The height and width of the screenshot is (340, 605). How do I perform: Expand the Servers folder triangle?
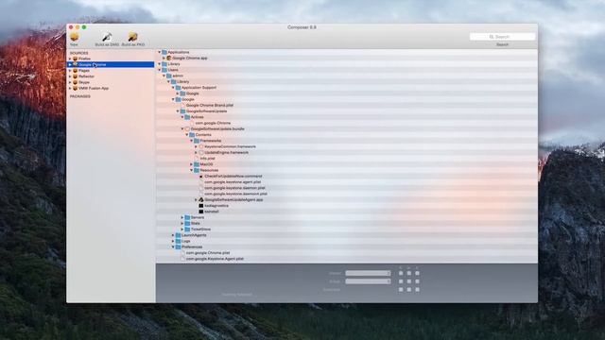[x=182, y=217]
